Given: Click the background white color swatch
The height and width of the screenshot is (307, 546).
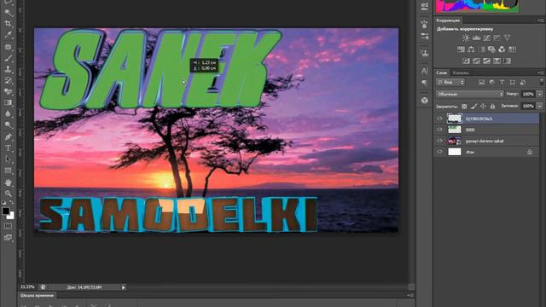Looking at the screenshot, I should [11, 216].
